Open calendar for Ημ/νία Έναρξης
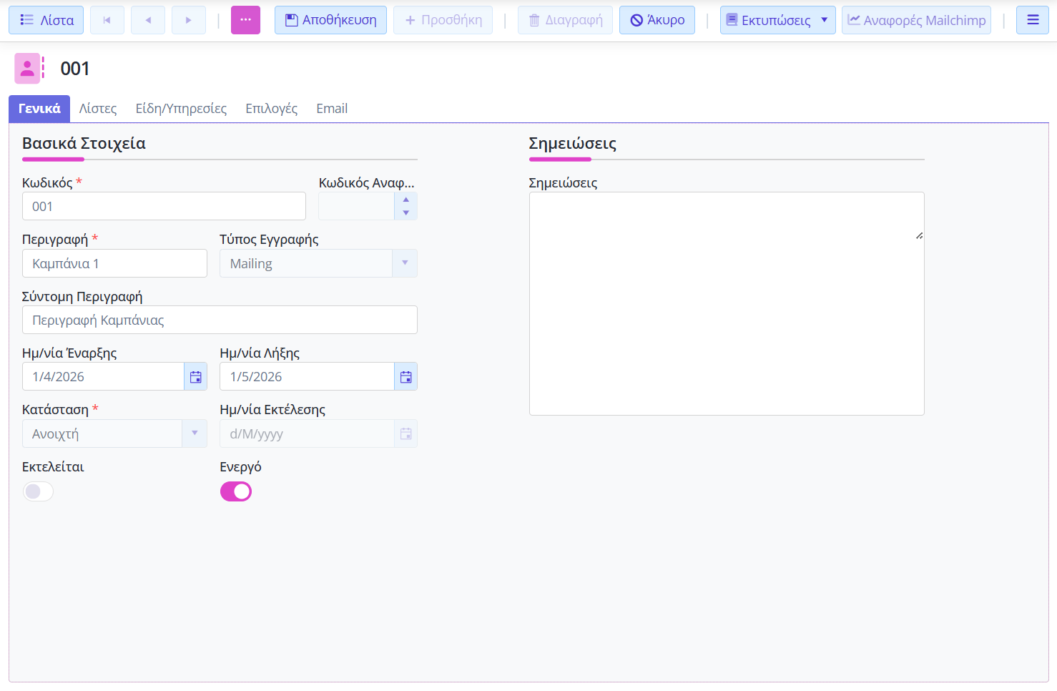Image resolution: width=1057 pixels, height=691 pixels. (195, 377)
